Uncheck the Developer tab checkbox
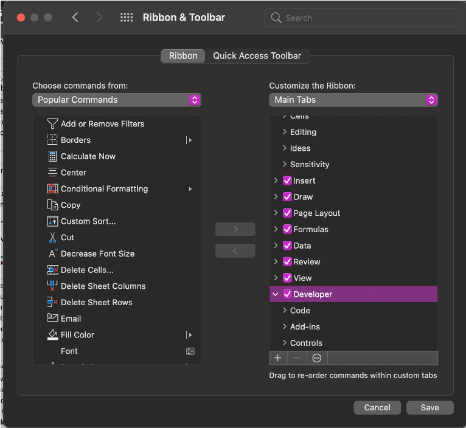The image size is (466, 428). (288, 294)
